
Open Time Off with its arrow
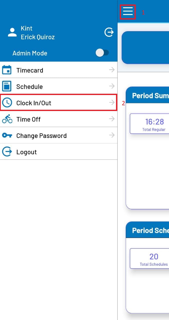(112, 119)
